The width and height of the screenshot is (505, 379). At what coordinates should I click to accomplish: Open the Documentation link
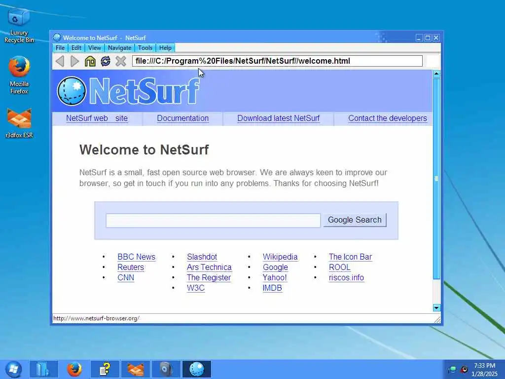182,118
